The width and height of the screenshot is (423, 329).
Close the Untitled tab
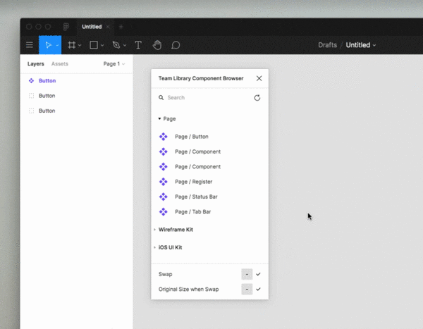[x=108, y=27]
